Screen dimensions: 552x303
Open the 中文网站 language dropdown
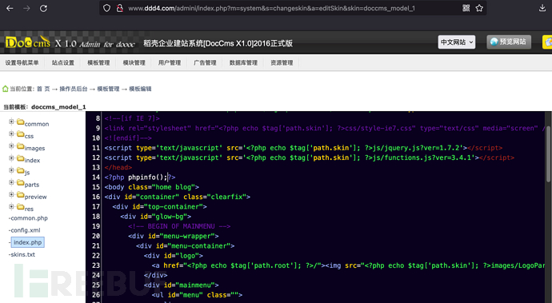[457, 42]
